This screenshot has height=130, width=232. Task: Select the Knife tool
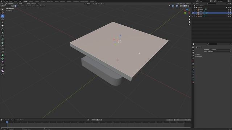click(3, 52)
